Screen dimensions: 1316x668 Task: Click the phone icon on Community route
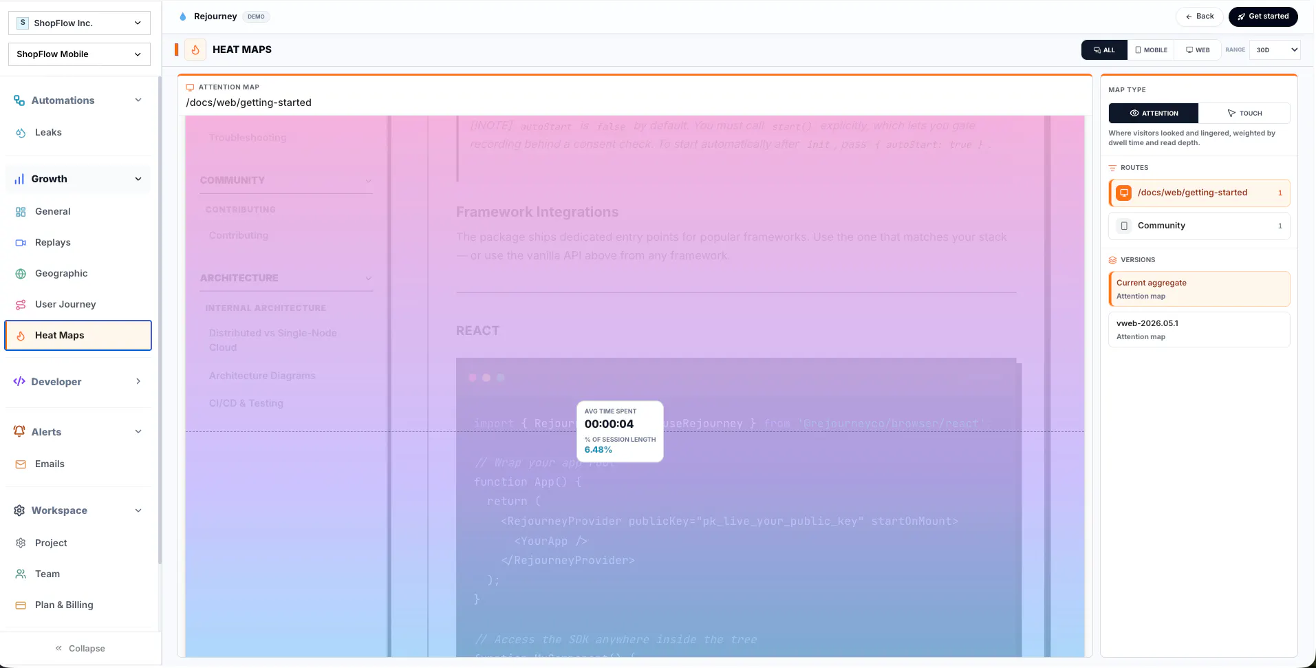tap(1124, 226)
